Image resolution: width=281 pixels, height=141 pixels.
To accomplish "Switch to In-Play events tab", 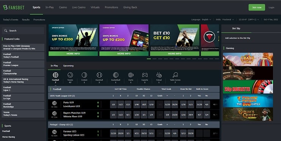I will pyautogui.click(x=54, y=66).
